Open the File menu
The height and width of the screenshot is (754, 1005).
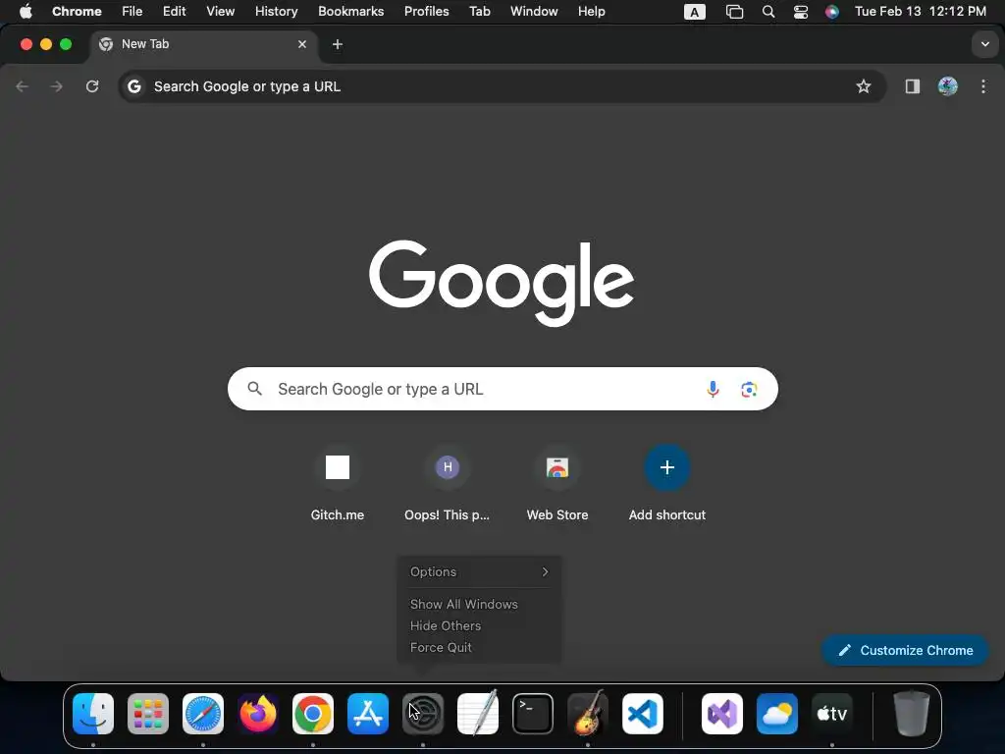pos(132,12)
